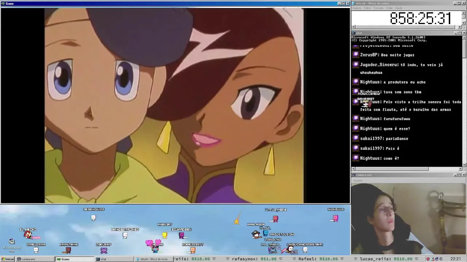Image resolution: width=467 pixels, height=262 pixels.
Task: Click the chat window scrollbar down arrow
Action: (464, 165)
